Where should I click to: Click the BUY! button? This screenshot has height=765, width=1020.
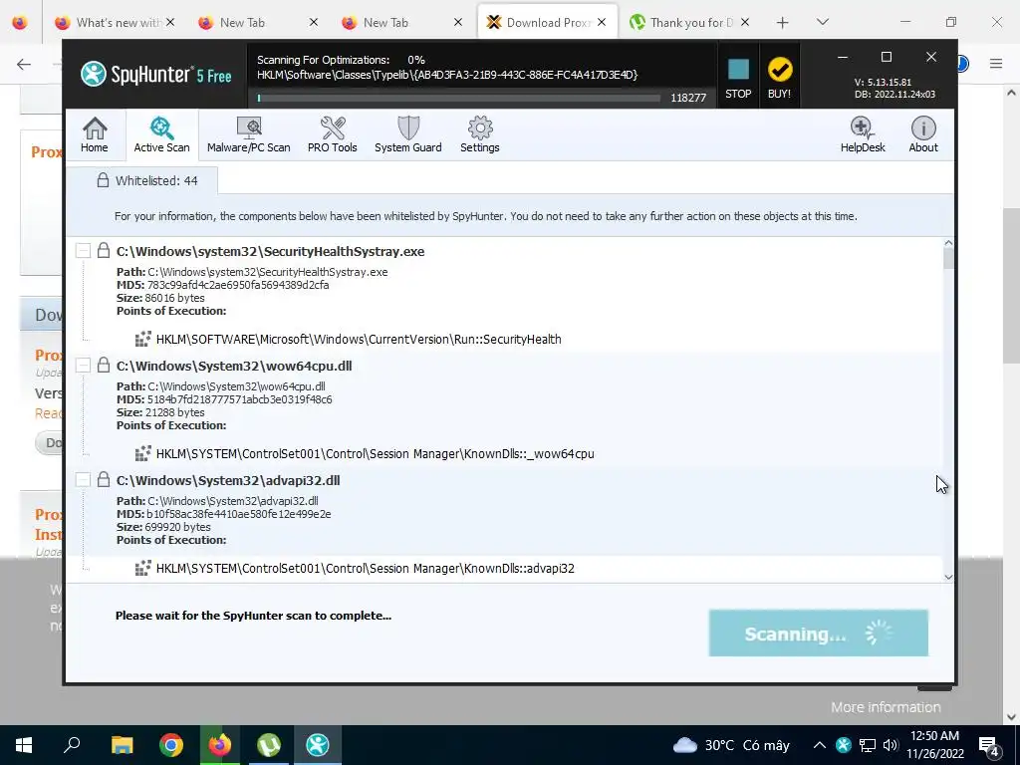point(779,78)
